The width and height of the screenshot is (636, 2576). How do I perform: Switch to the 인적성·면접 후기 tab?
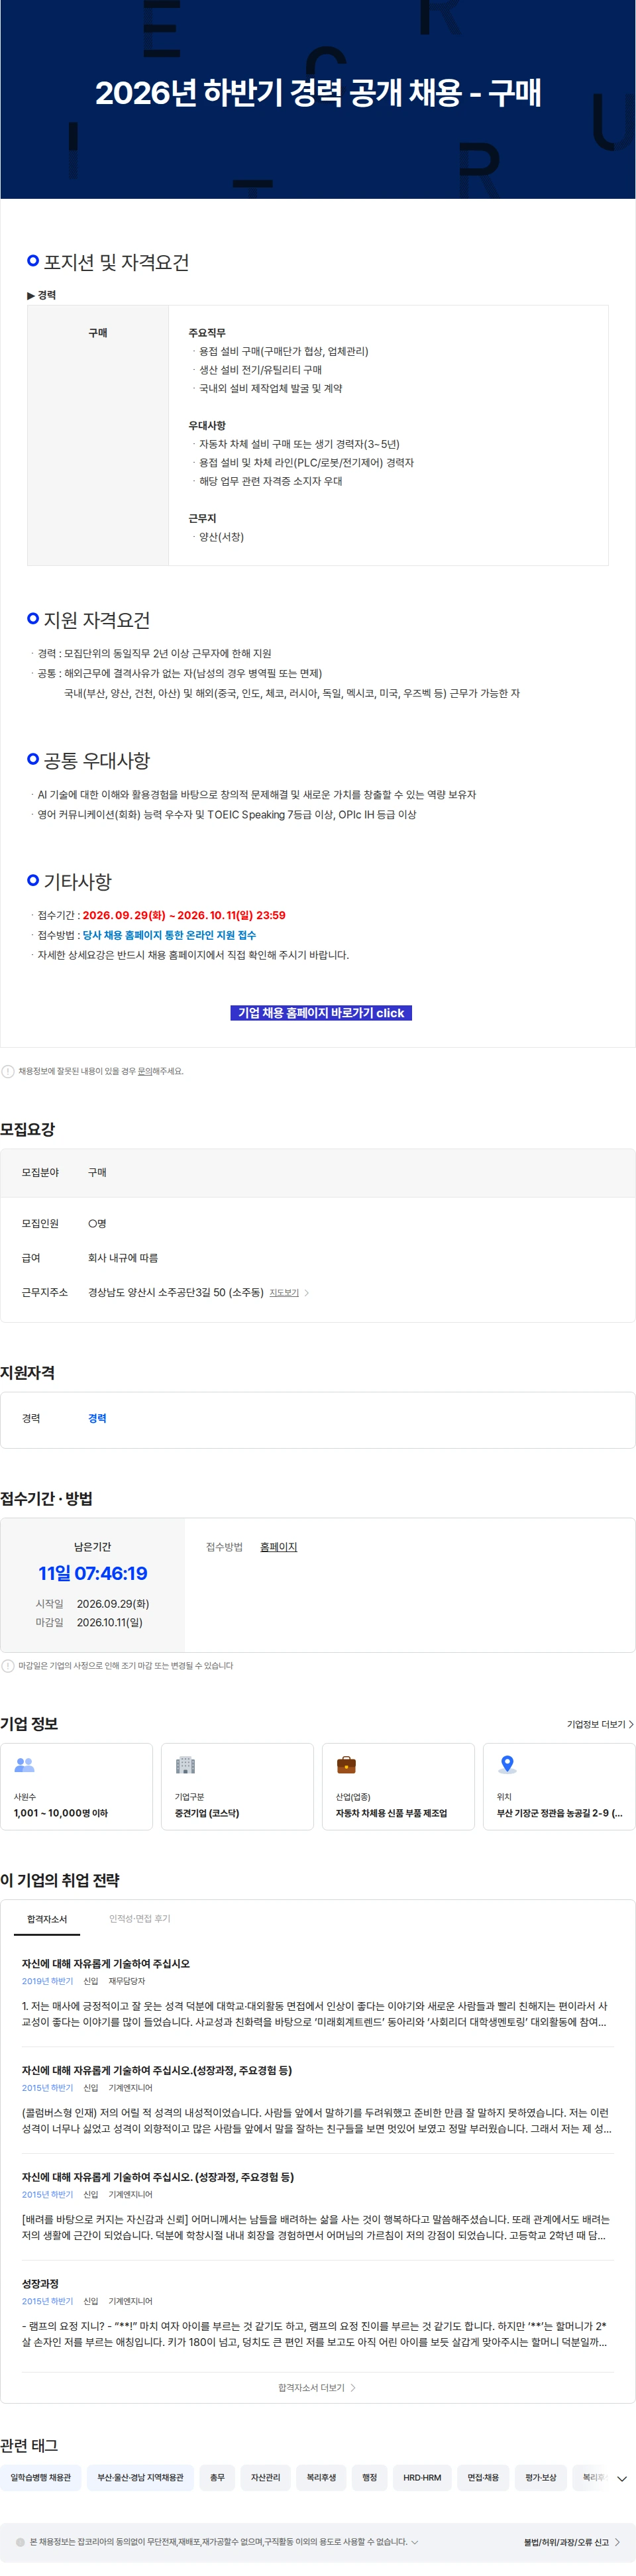coord(139,1919)
